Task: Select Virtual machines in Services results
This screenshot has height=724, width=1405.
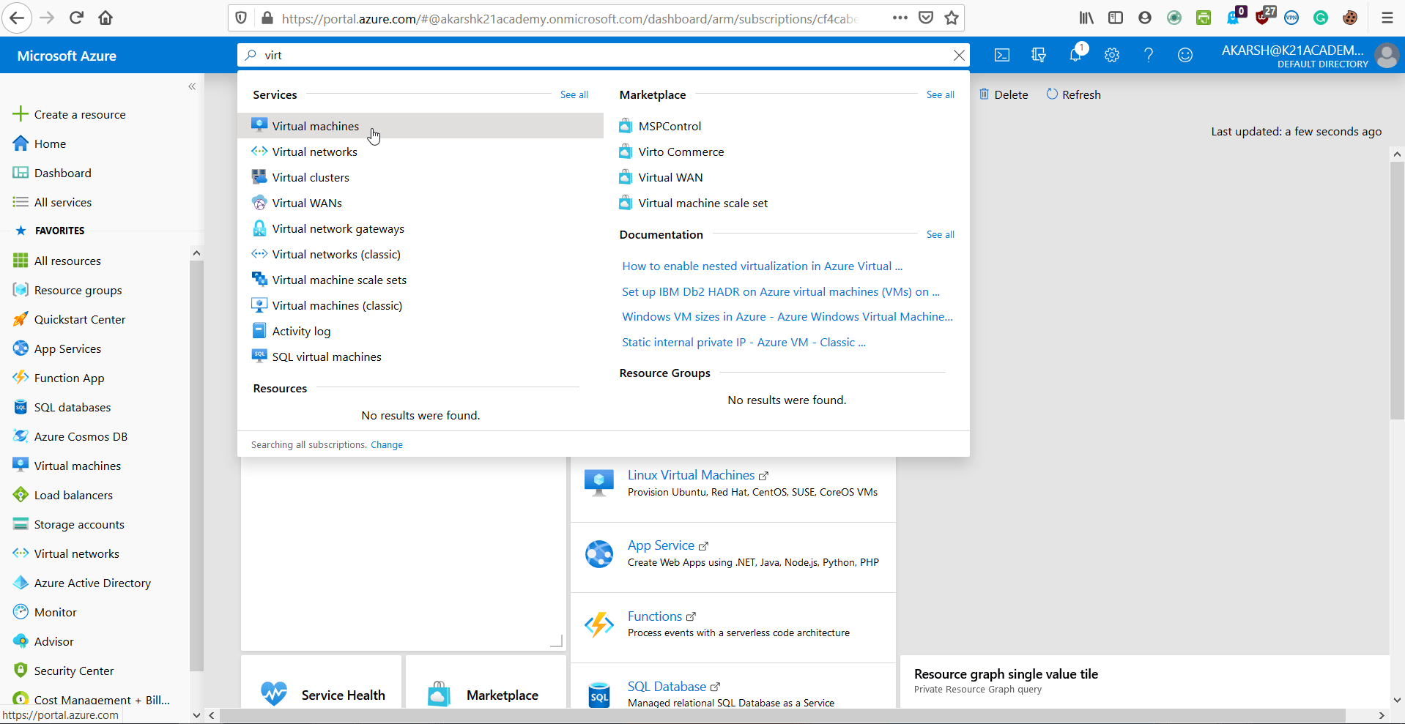Action: [315, 125]
